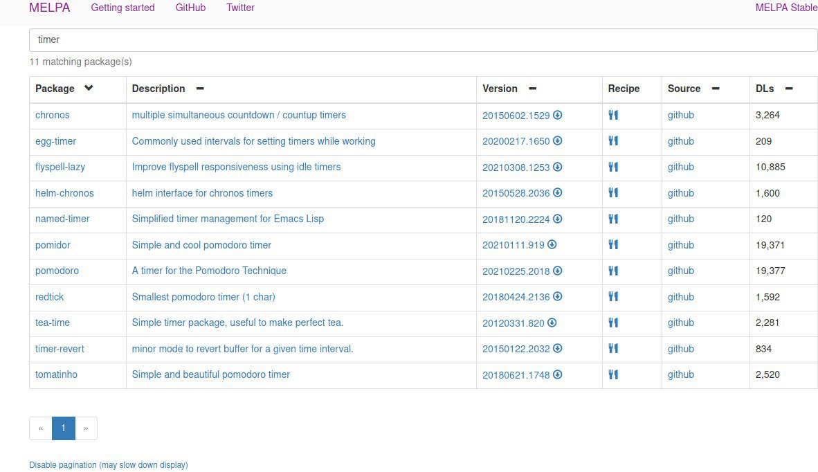This screenshot has width=818, height=472.
Task: Open the pomodoro package link
Action: [x=57, y=271]
